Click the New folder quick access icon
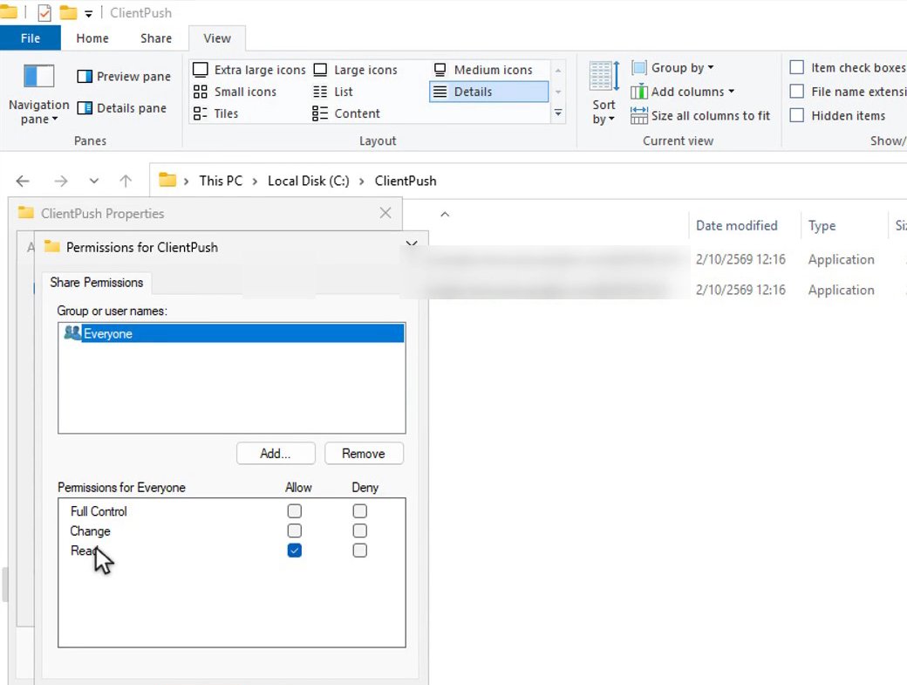907x685 pixels. coord(68,12)
